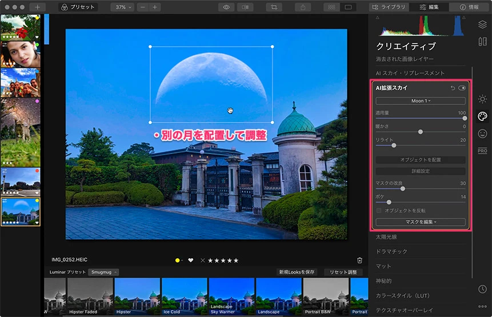
Task: Open the canvas tools icon
Action: click(482, 41)
